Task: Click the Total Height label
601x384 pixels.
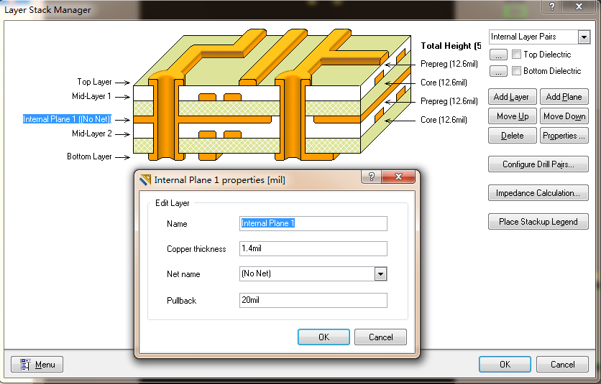Action: tap(451, 46)
